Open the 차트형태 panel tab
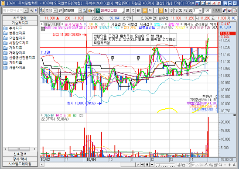 coord(20,18)
